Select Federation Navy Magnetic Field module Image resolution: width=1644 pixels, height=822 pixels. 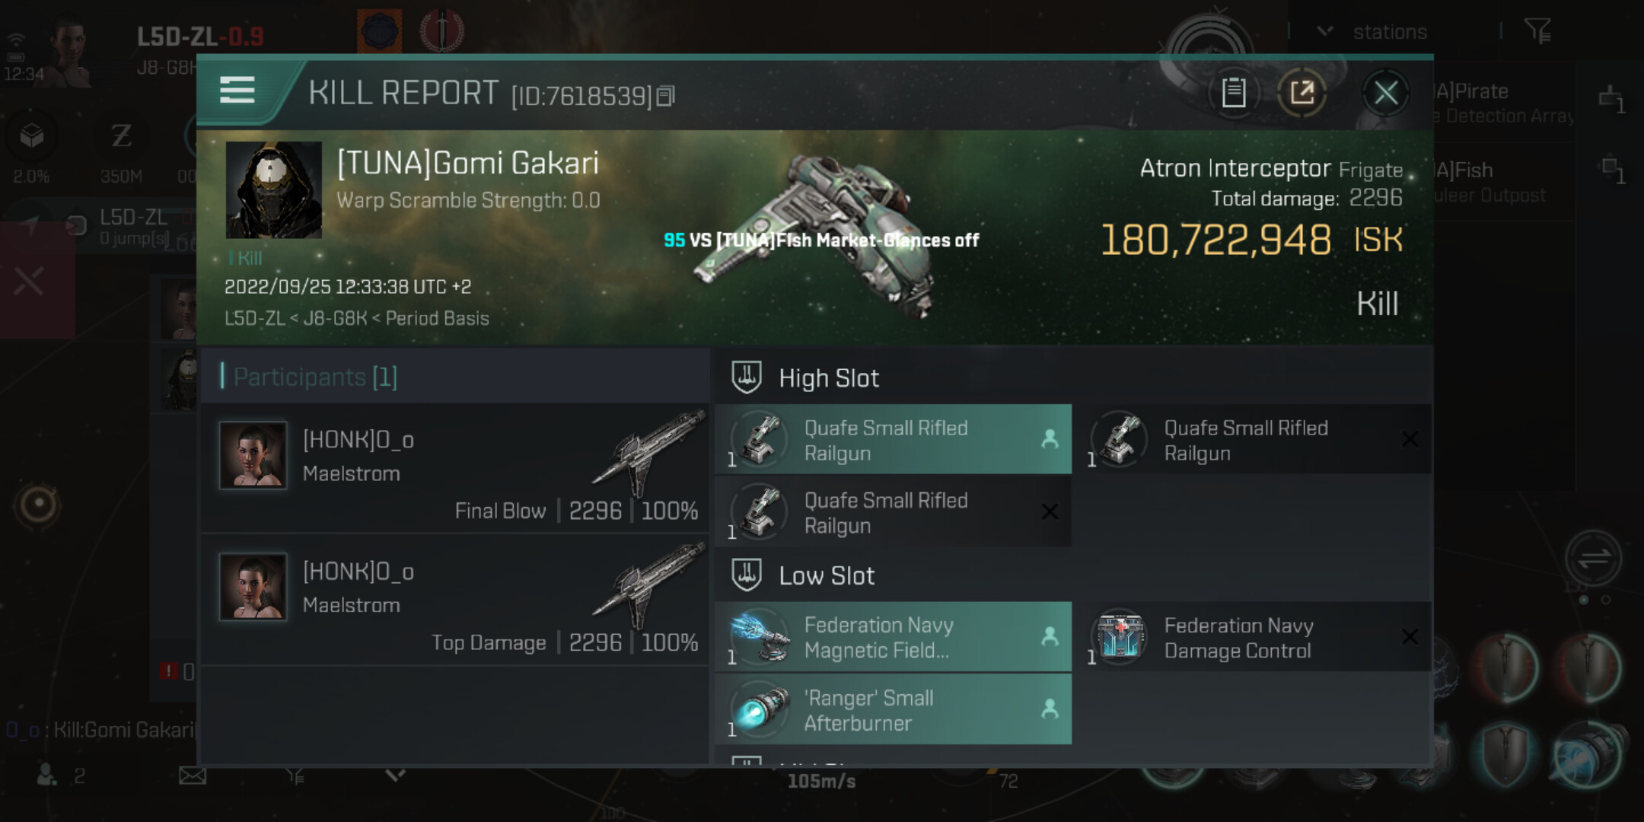point(893,638)
